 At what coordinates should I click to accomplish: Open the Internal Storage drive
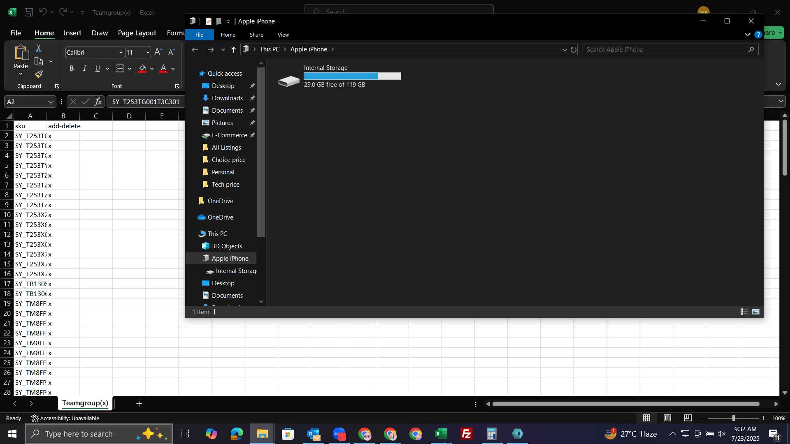click(x=339, y=76)
